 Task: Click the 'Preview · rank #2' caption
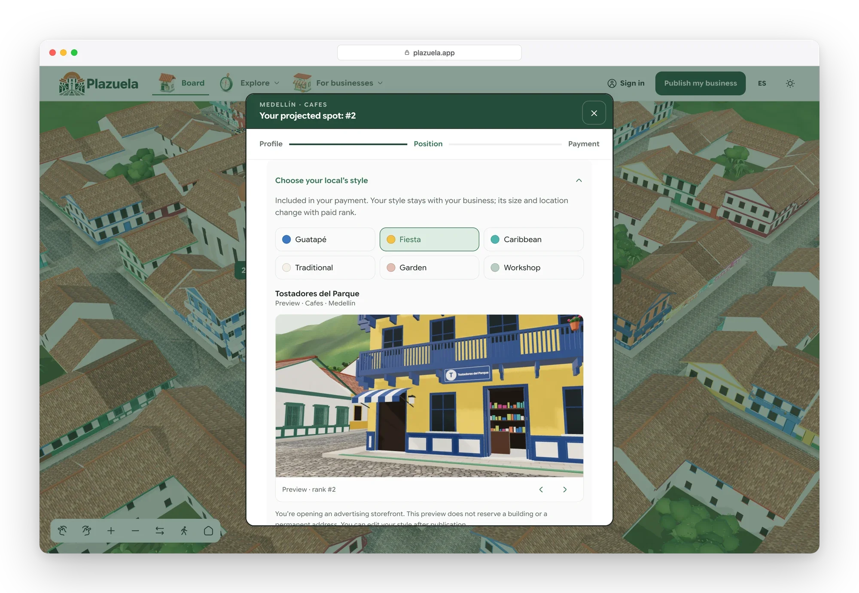[309, 490]
